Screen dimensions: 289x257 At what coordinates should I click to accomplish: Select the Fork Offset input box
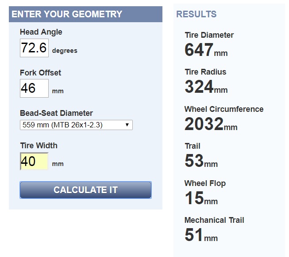[34, 88]
